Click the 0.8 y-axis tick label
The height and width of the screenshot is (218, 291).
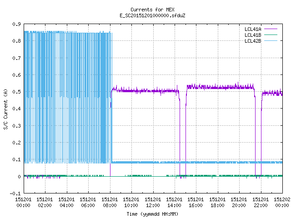click(16, 41)
